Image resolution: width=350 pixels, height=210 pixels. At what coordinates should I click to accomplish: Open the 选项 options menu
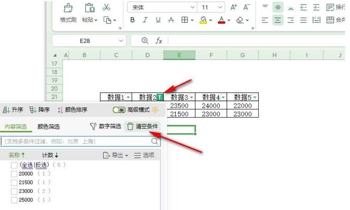pyautogui.click(x=144, y=155)
